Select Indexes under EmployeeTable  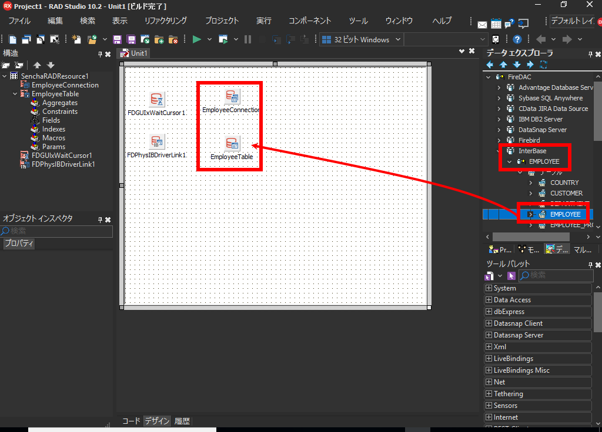pyautogui.click(x=53, y=129)
